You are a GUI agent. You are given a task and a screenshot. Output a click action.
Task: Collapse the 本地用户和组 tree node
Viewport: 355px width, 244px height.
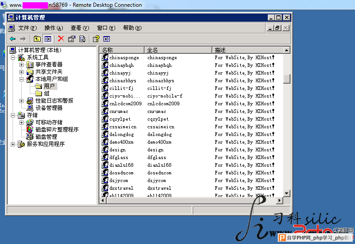[x=21, y=79]
